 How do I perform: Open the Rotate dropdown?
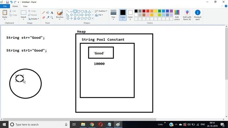33,19
